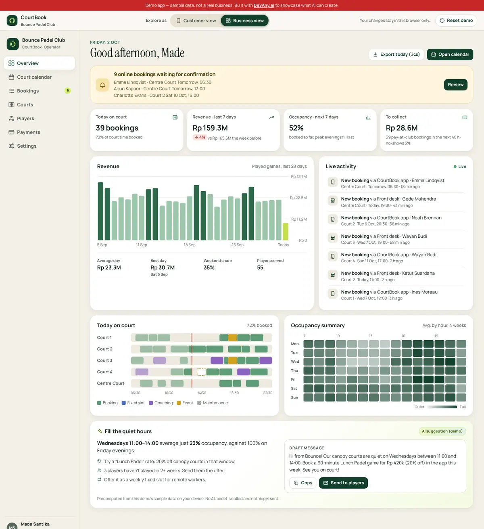The height and width of the screenshot is (529, 484).
Task: Click Send to players
Action: click(x=344, y=483)
